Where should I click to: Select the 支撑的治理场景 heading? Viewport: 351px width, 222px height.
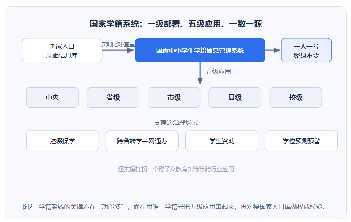175,123
